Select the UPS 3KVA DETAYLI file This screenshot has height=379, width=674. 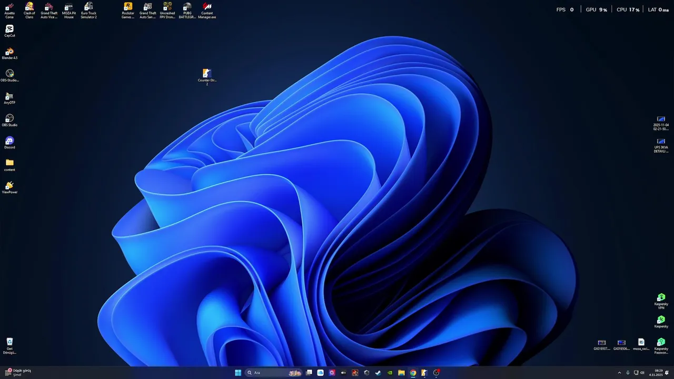[x=661, y=145]
